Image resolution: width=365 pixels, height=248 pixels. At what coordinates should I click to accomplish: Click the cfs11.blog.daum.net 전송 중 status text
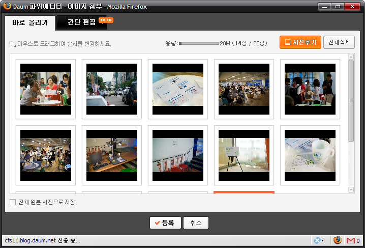point(42,240)
